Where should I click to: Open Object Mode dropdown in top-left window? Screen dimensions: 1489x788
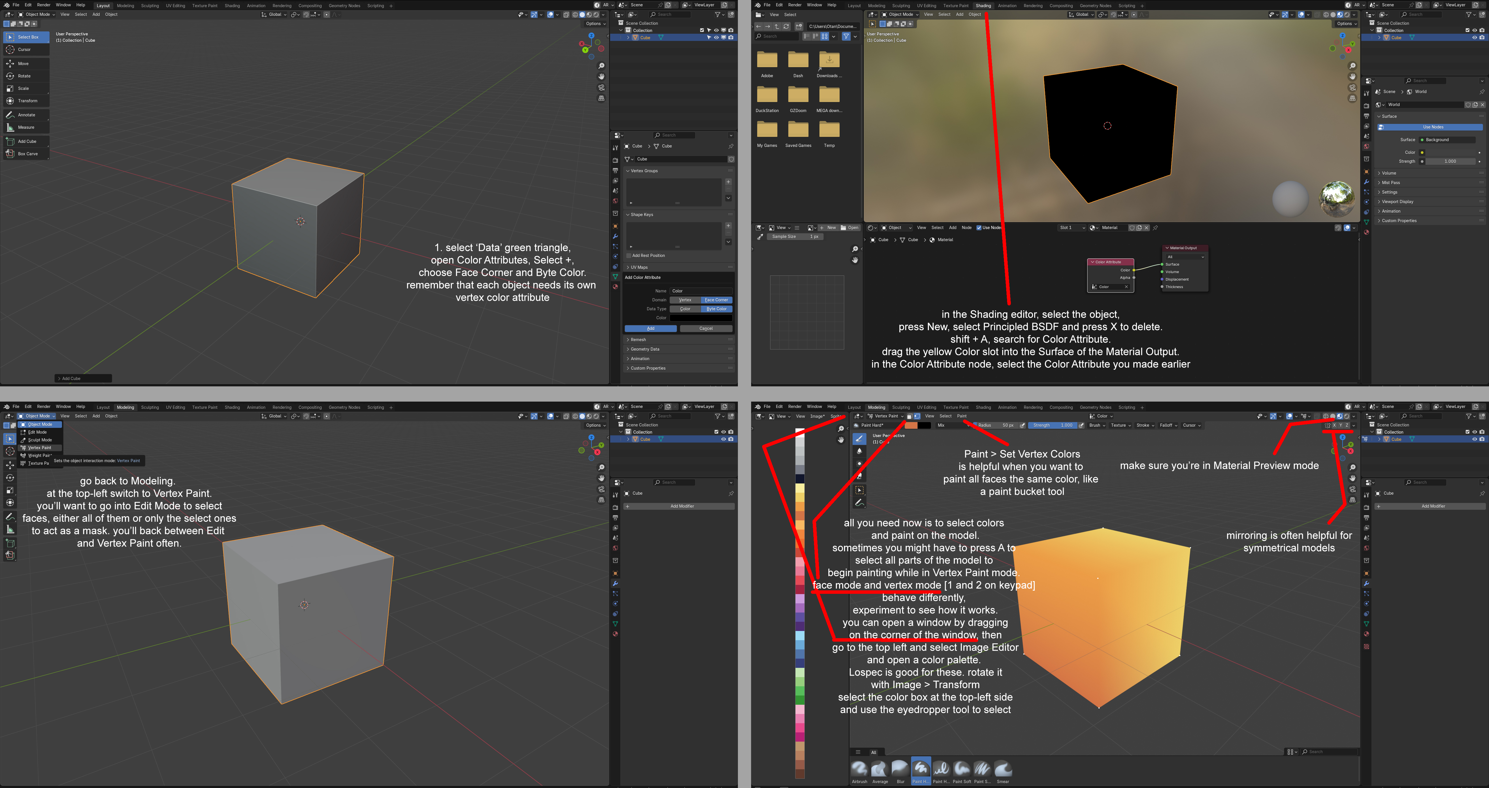[x=36, y=14]
